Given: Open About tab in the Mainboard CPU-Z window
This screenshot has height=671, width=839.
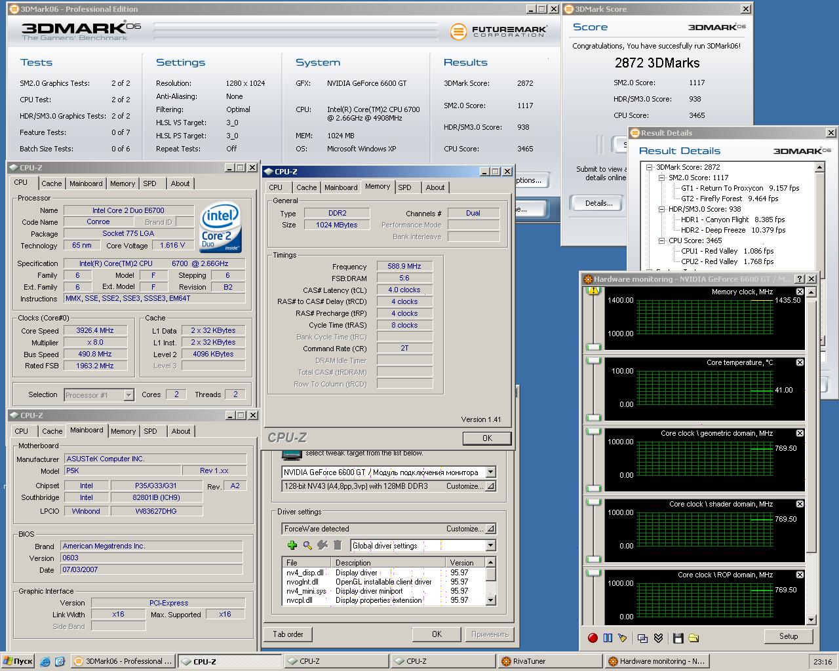Looking at the screenshot, I should (181, 431).
